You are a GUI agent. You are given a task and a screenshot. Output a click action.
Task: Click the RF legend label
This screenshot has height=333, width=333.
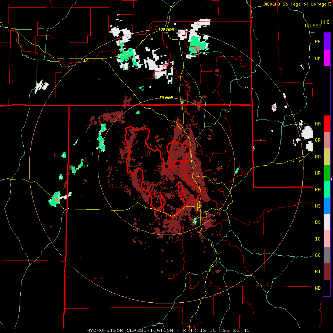(317, 41)
